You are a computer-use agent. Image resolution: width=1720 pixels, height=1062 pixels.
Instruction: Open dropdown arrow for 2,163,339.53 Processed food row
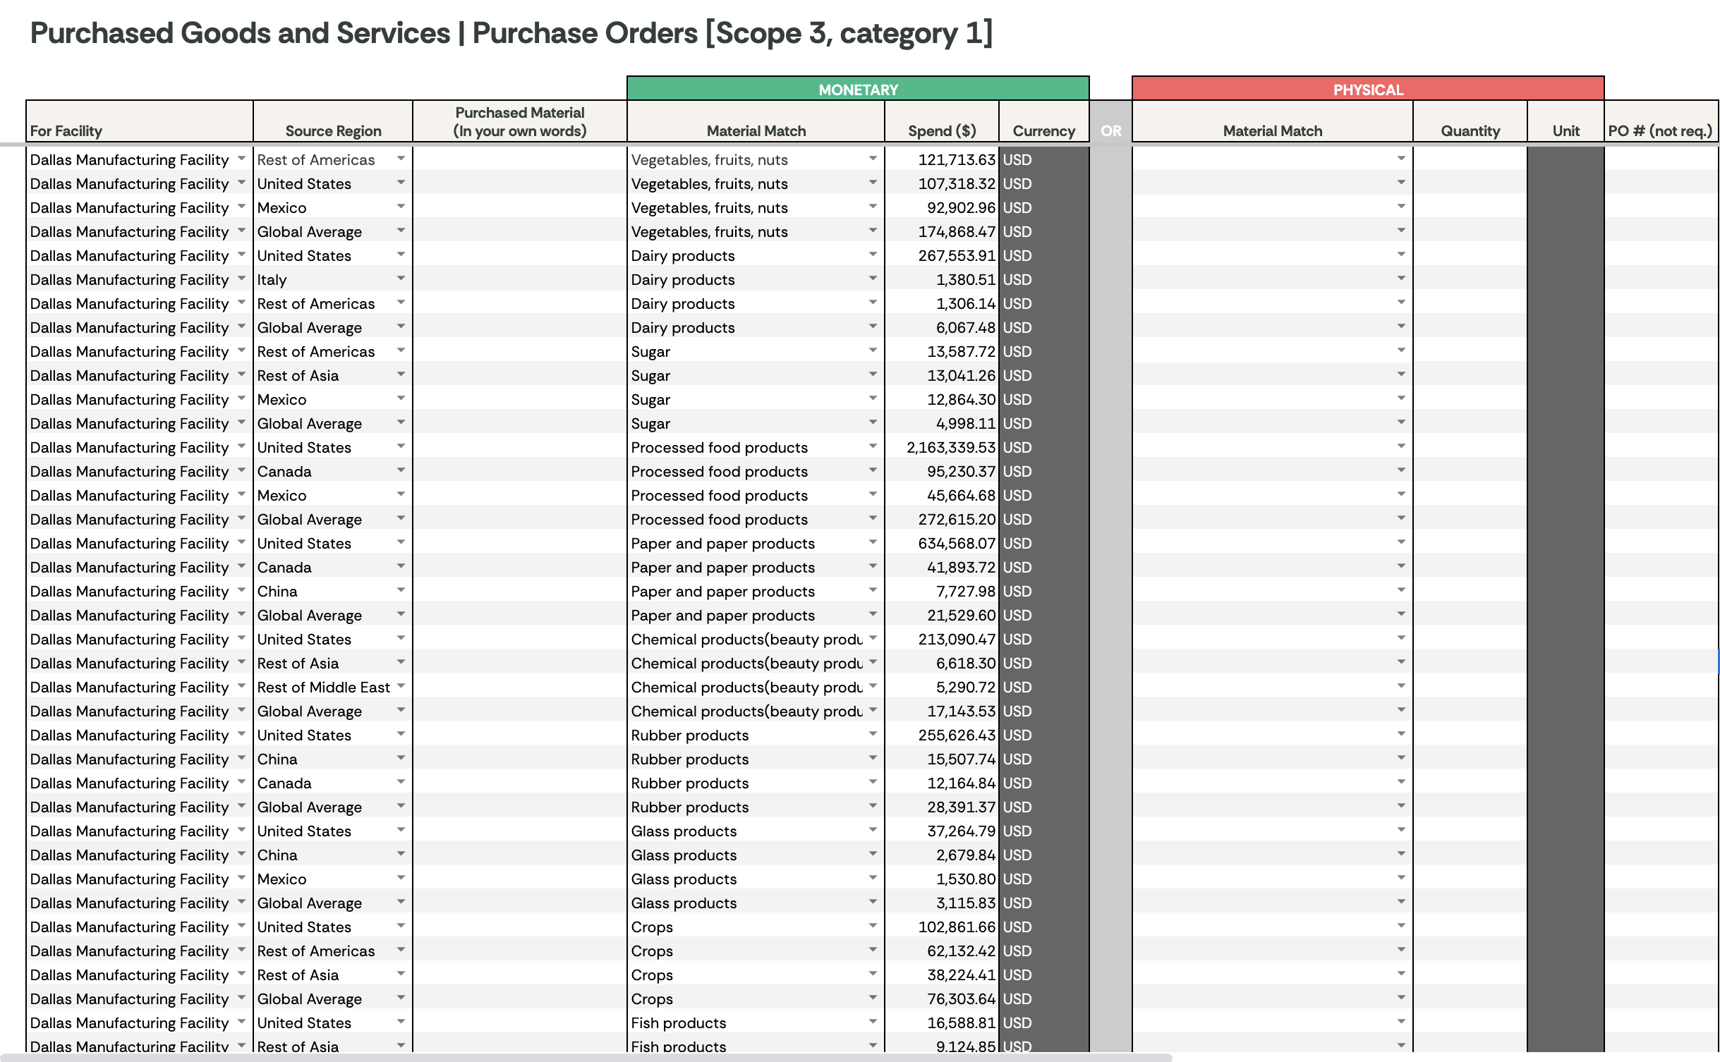(873, 446)
